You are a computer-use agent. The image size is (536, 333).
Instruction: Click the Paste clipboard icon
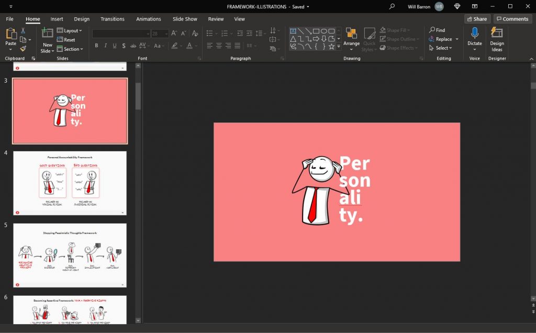click(x=10, y=35)
